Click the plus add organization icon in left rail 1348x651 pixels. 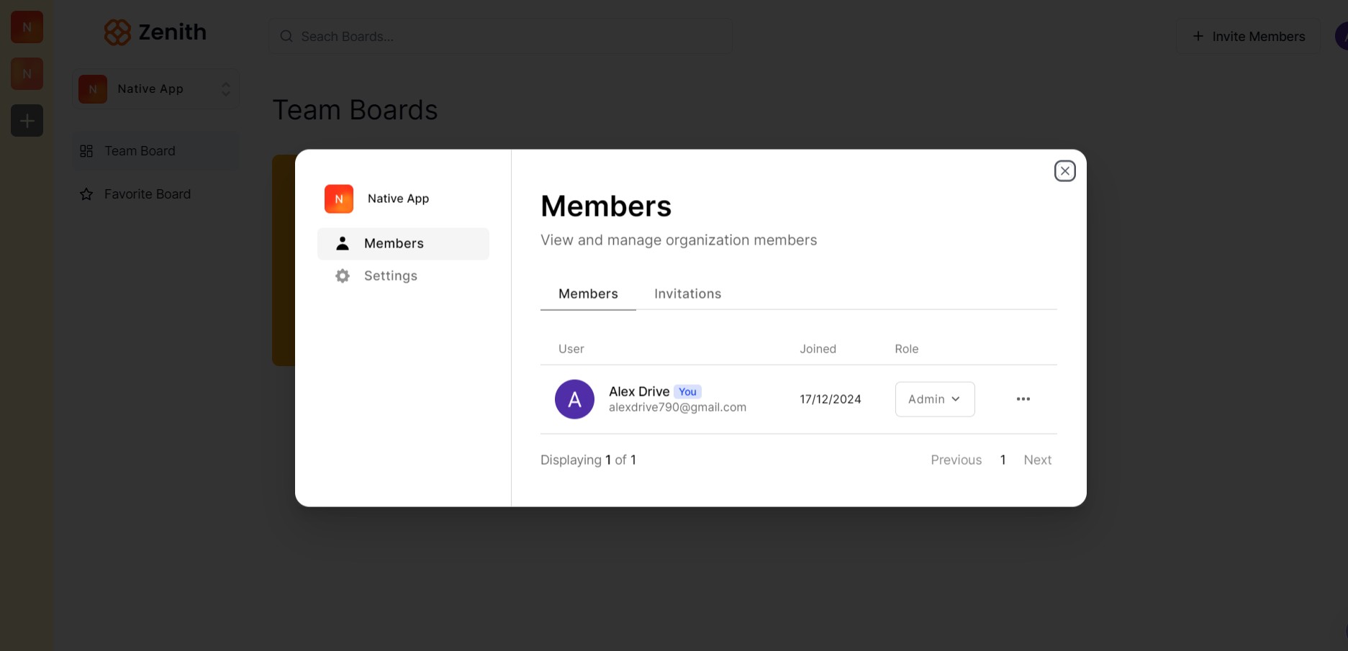point(27,121)
